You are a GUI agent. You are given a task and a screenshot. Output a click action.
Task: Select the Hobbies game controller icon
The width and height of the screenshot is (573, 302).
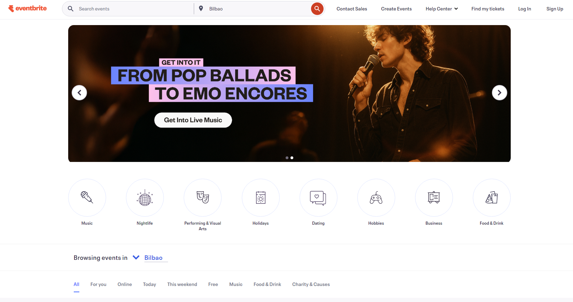(x=376, y=198)
